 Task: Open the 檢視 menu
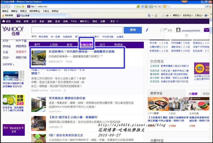click(23, 11)
